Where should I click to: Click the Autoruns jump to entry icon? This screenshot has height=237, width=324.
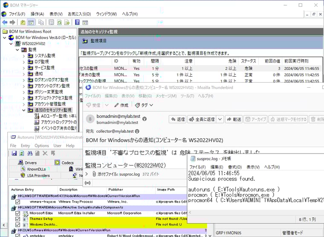pyautogui.click(x=53, y=153)
